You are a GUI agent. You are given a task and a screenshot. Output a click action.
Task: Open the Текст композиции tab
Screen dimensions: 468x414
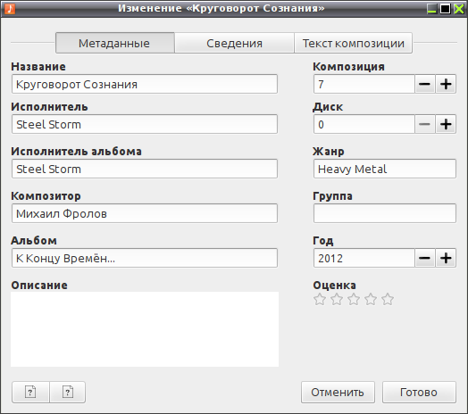pos(354,43)
